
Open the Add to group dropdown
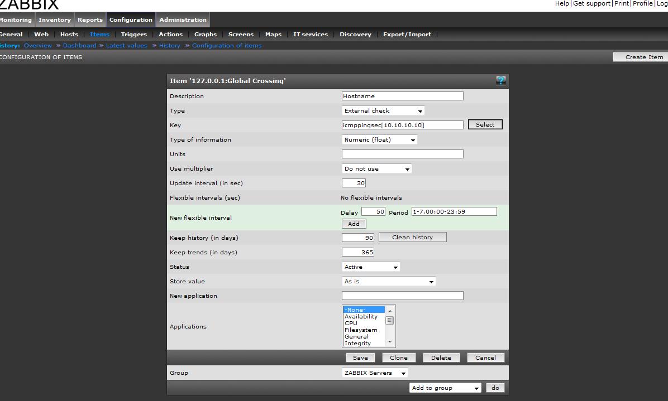coord(445,388)
